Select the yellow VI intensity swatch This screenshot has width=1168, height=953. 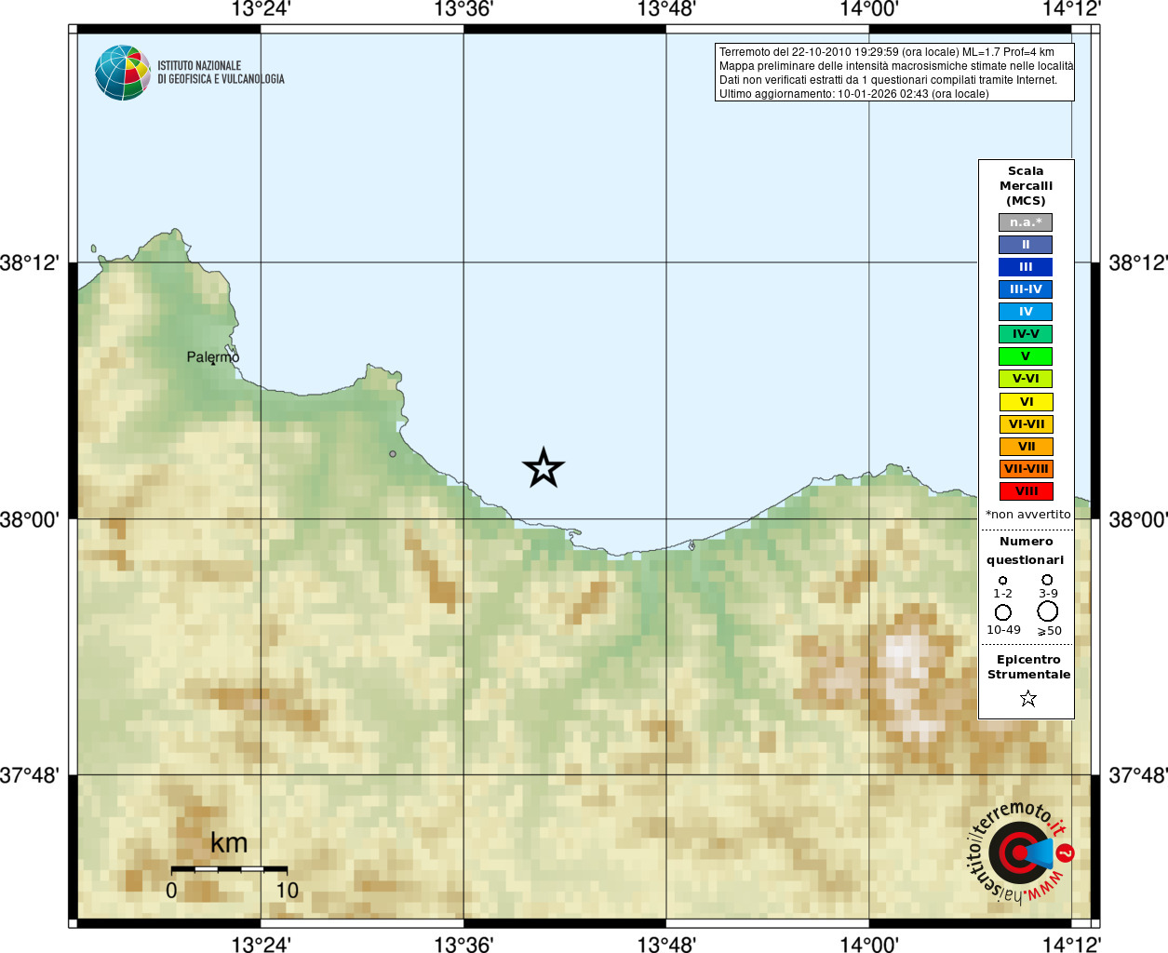click(x=1026, y=402)
